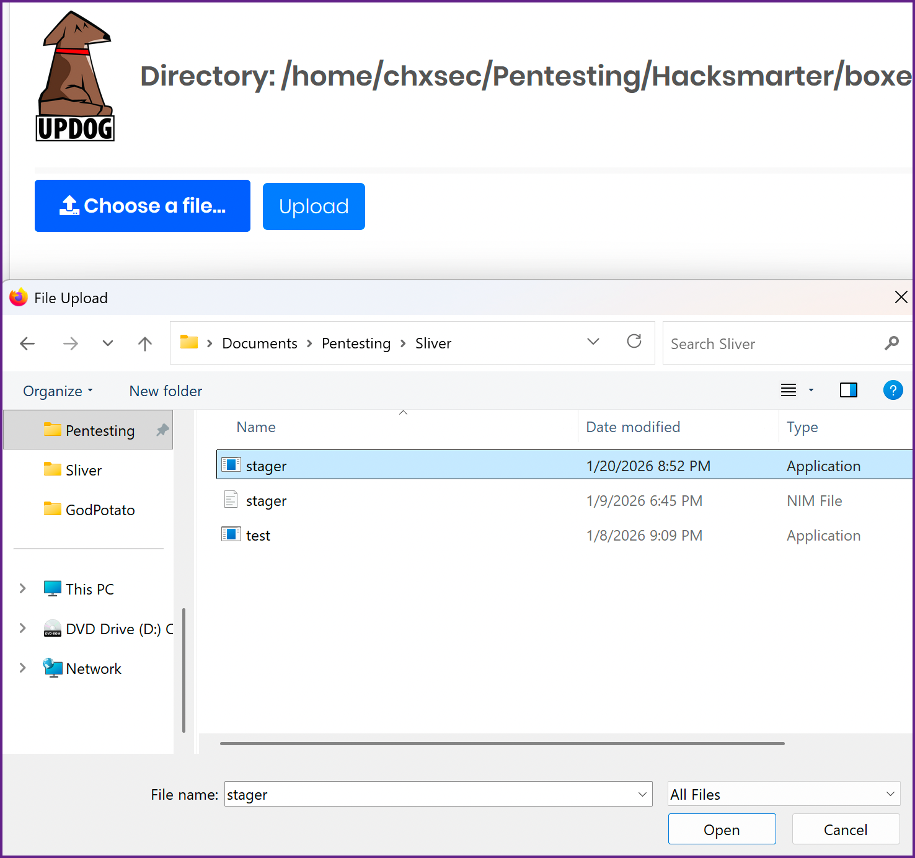Go forward with the right arrow

point(71,343)
